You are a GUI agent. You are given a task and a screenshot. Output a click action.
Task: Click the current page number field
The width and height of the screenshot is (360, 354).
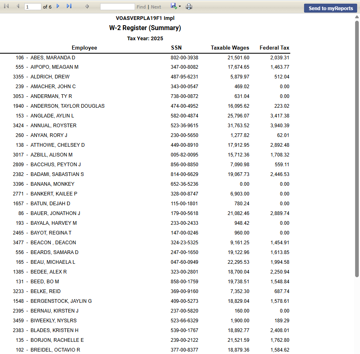tap(32, 7)
